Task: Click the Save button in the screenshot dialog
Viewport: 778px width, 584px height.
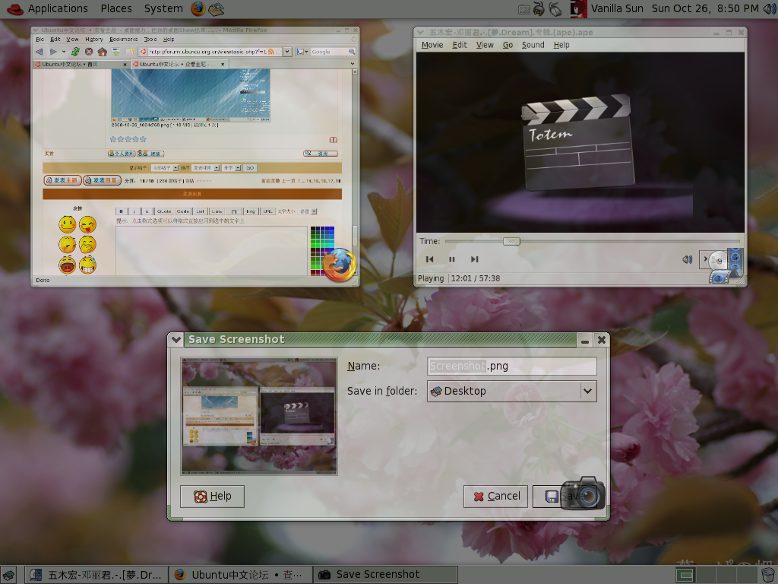Action: pyautogui.click(x=565, y=496)
